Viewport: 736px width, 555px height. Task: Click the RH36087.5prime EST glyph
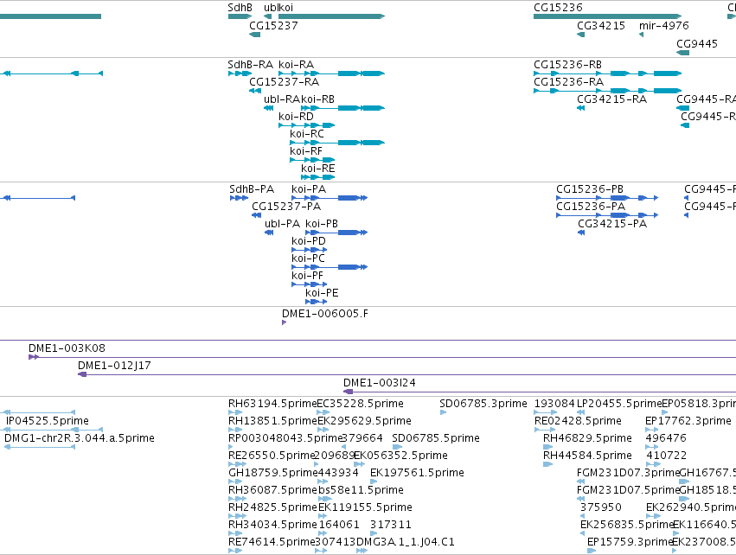coord(237,499)
